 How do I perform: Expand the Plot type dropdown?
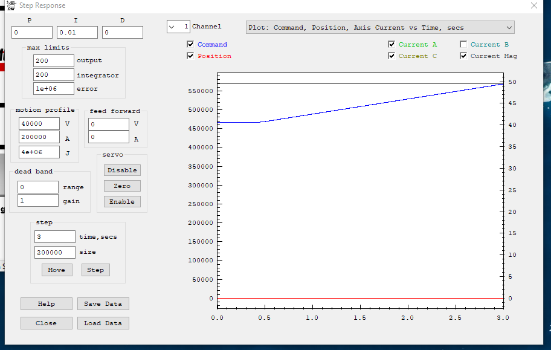pyautogui.click(x=509, y=28)
